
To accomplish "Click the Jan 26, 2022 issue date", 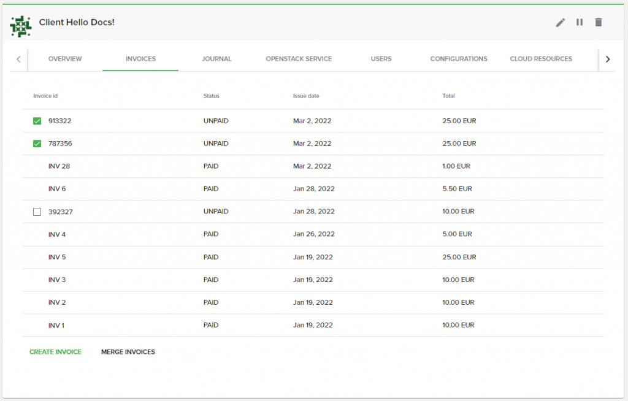I will coord(313,234).
